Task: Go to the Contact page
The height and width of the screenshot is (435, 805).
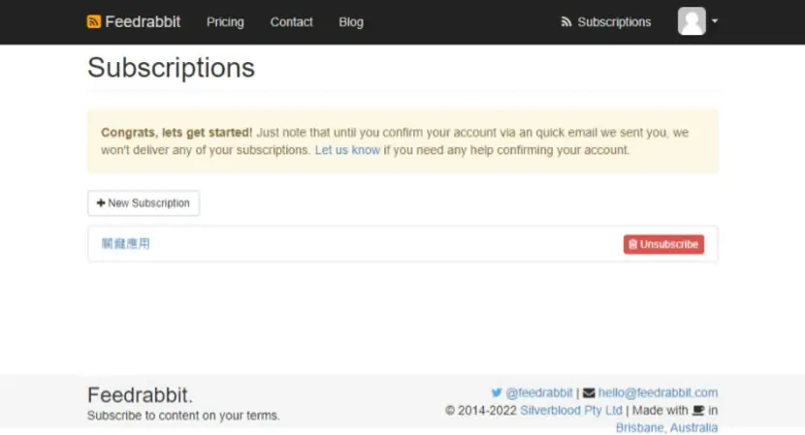Action: [291, 22]
